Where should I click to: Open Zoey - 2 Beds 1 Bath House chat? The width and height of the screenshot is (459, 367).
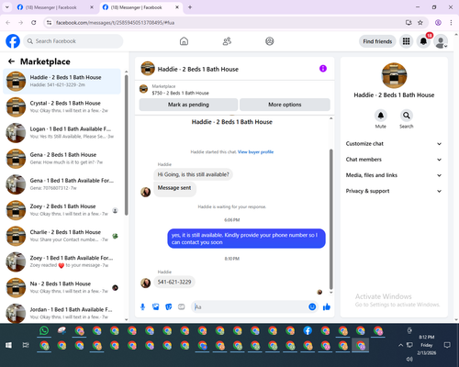pos(62,210)
